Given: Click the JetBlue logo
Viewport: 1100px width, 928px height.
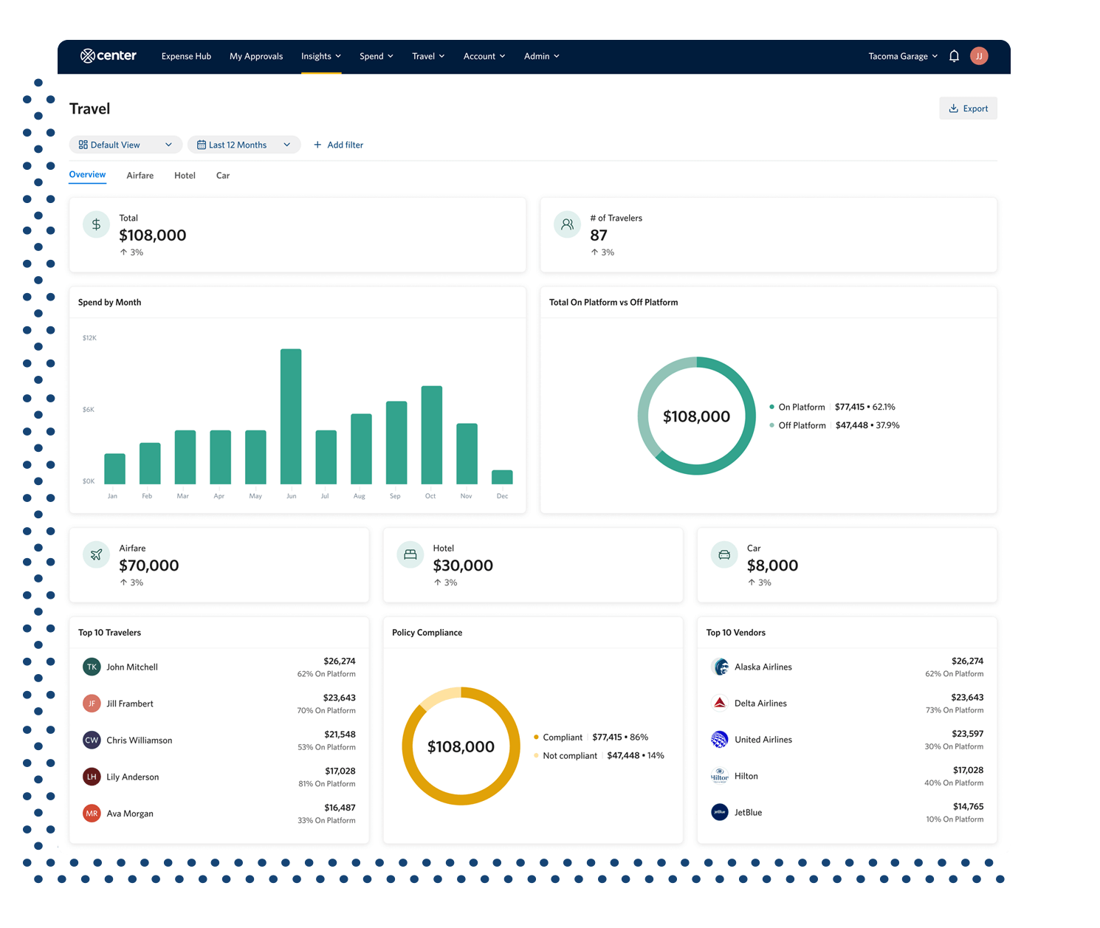Looking at the screenshot, I should (720, 812).
